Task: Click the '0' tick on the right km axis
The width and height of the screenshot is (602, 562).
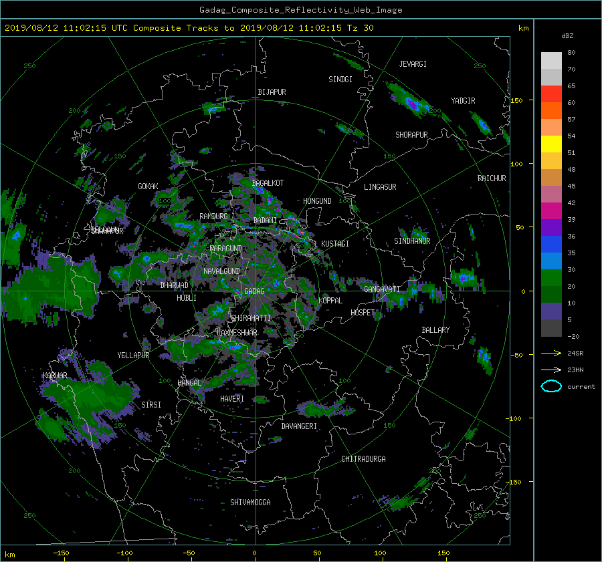Action: (x=523, y=291)
